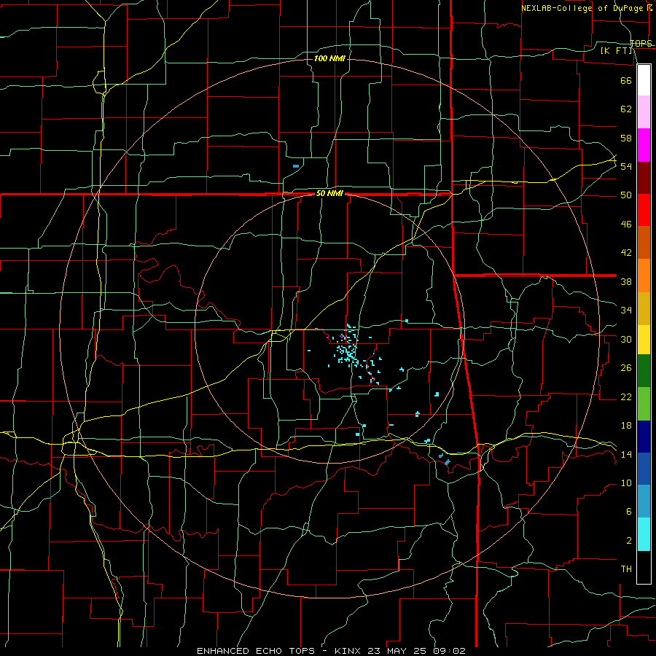Click the TH threshold legend label

[626, 569]
